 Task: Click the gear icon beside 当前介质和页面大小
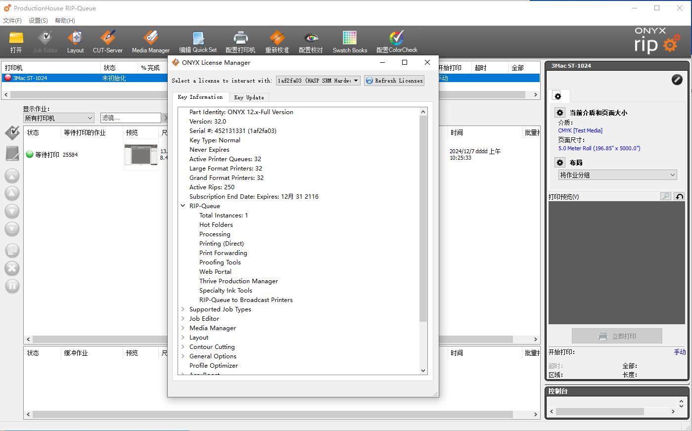point(560,113)
